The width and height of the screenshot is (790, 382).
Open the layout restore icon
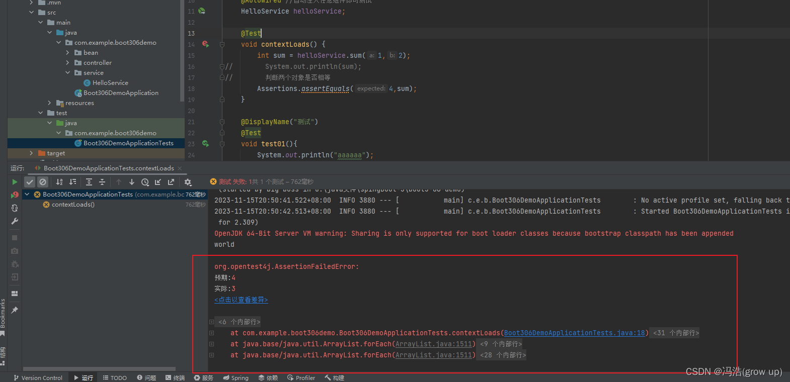[15, 294]
